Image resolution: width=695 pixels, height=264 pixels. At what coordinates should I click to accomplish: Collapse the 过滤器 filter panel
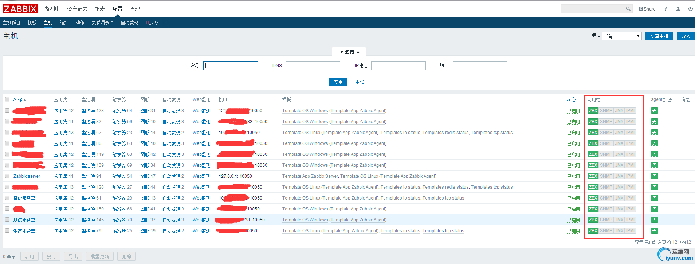point(350,52)
